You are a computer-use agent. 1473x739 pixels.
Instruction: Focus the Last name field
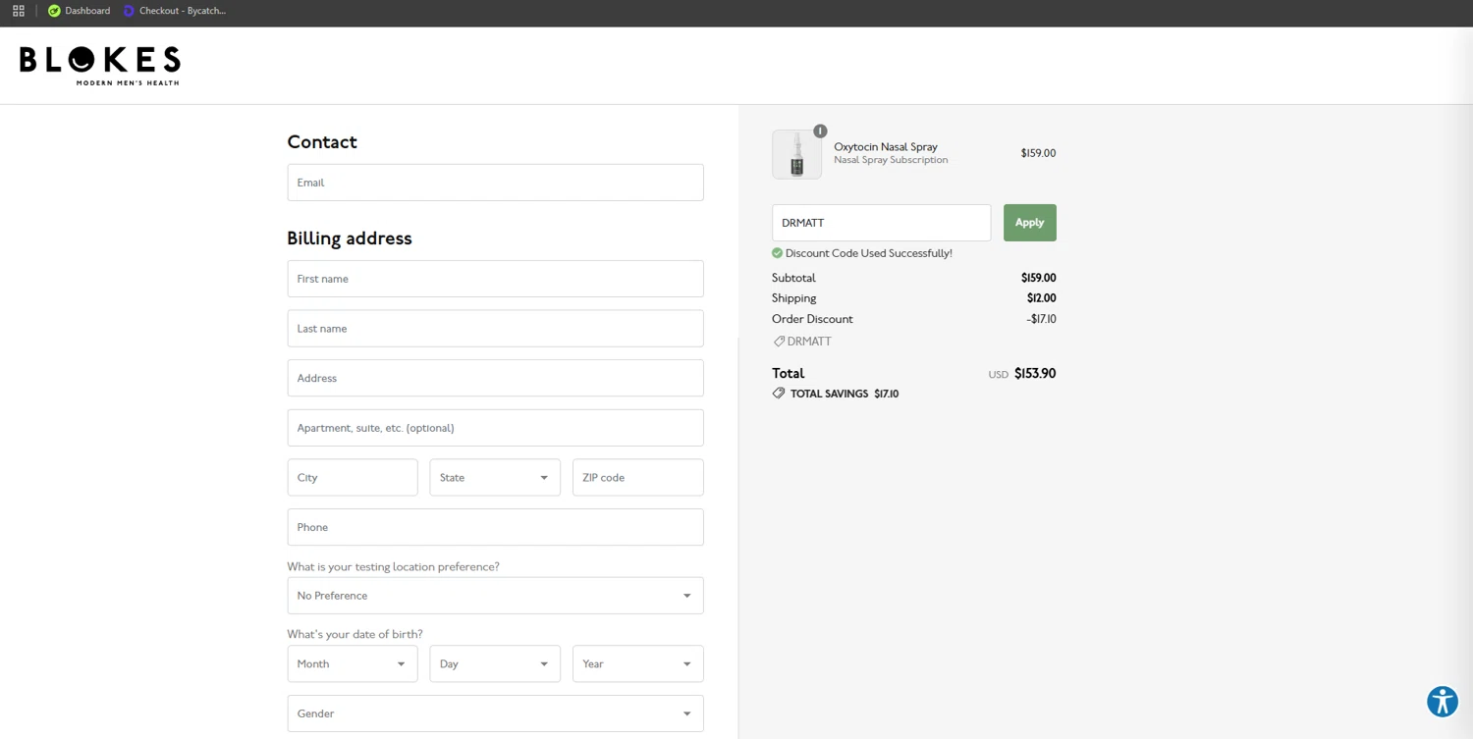tap(495, 329)
